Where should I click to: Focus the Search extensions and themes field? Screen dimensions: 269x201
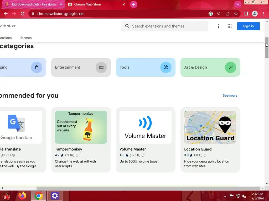tap(164, 26)
